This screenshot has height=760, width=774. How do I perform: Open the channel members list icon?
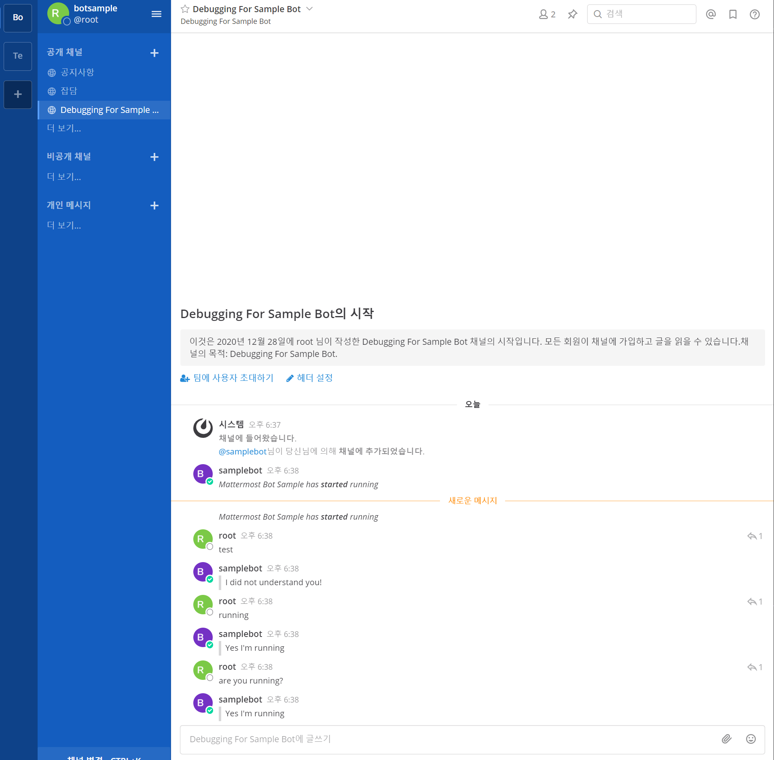(547, 15)
